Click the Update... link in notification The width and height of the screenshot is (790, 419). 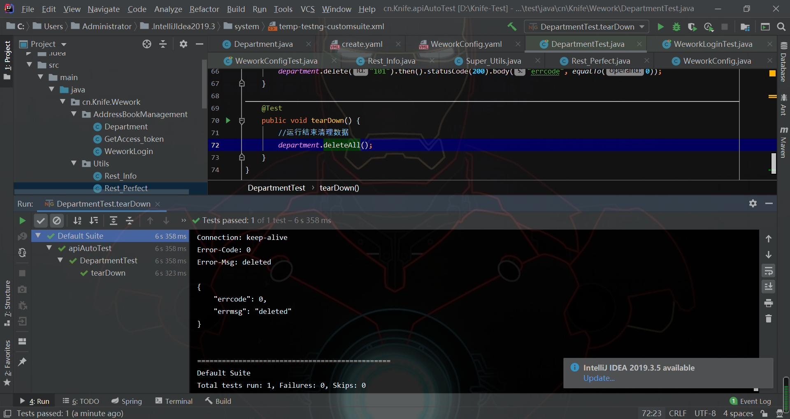pos(599,378)
